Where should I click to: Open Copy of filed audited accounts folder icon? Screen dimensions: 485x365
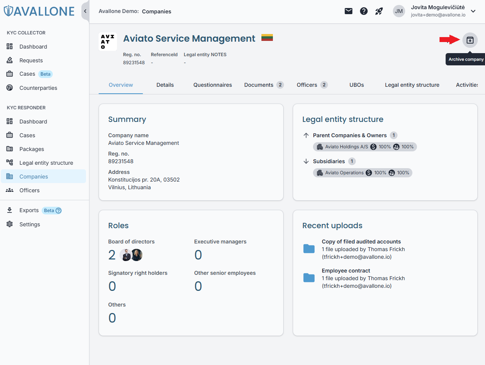(x=309, y=249)
